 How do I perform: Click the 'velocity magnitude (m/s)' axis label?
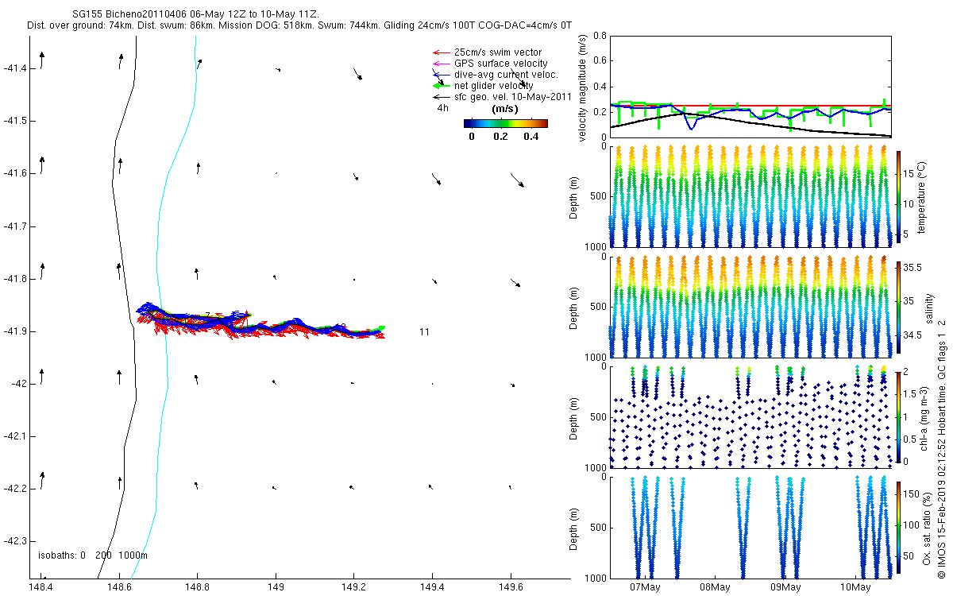pyautogui.click(x=582, y=87)
